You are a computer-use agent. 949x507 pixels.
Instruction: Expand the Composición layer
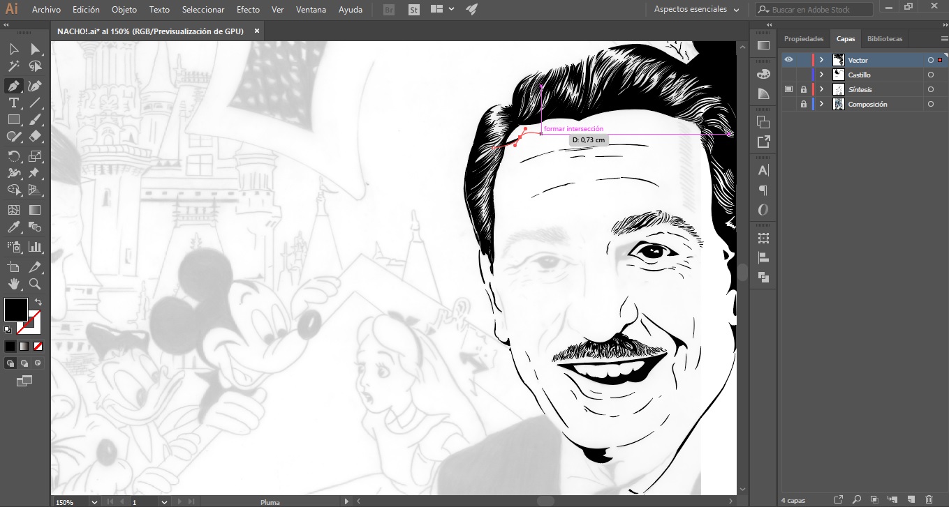[821, 104]
